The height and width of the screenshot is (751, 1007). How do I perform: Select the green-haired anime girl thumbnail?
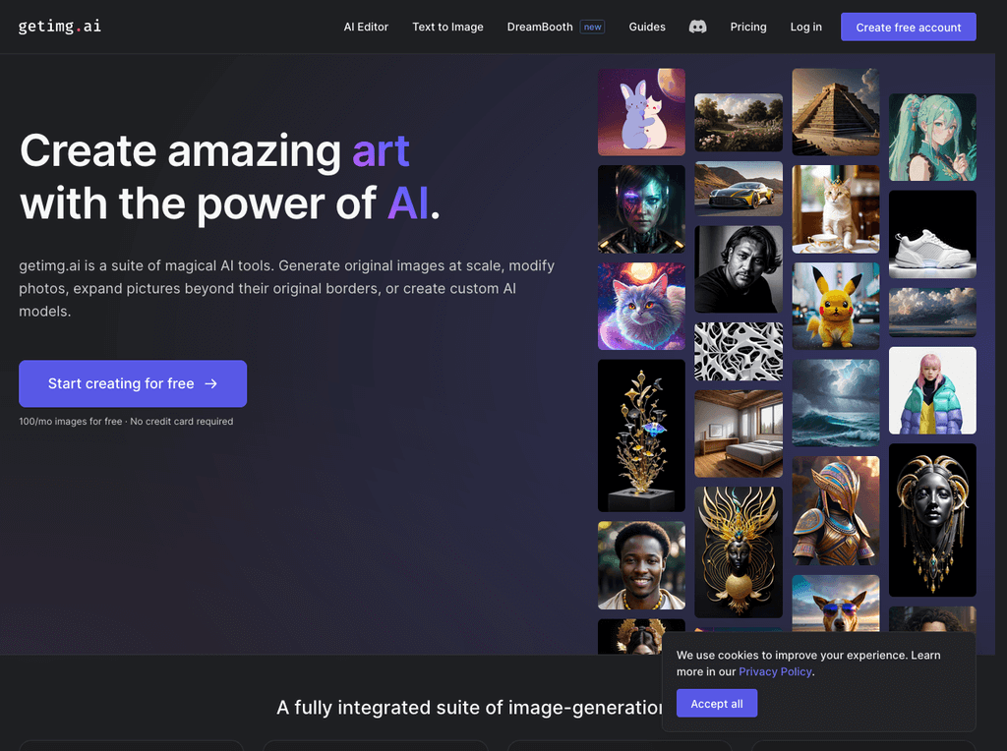click(x=932, y=138)
